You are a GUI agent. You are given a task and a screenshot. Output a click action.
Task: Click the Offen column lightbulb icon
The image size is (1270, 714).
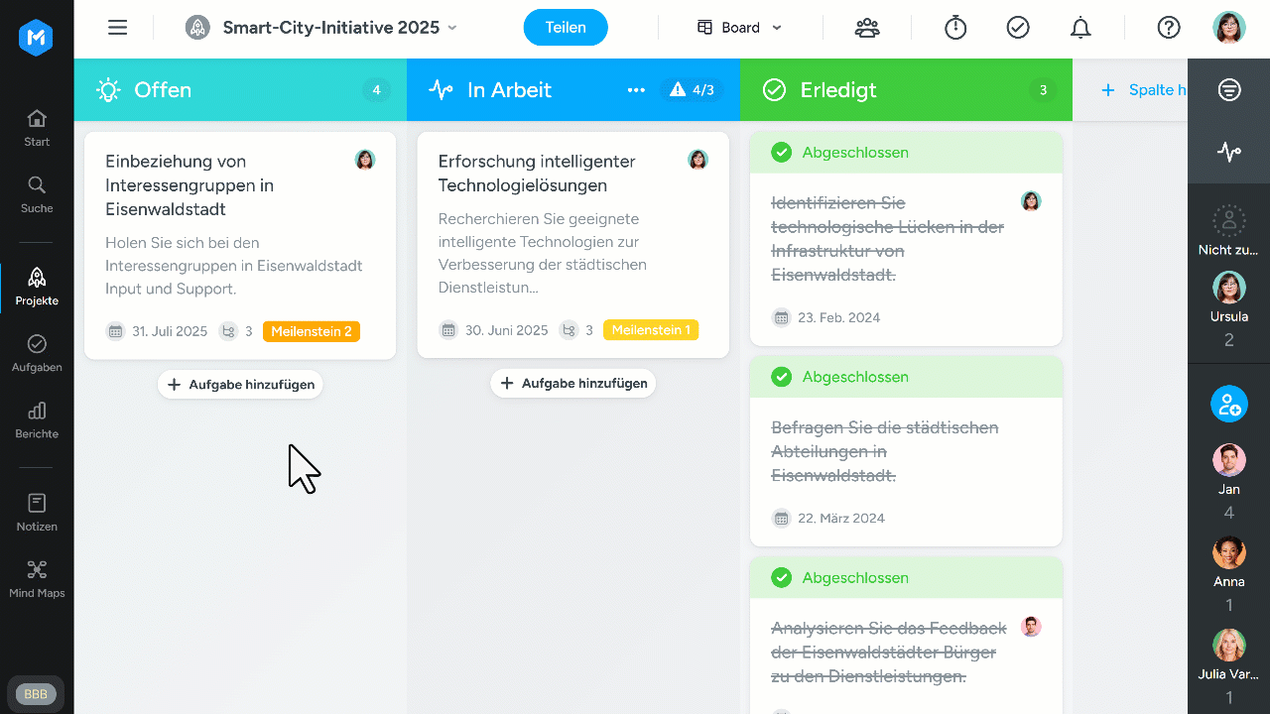(x=108, y=90)
